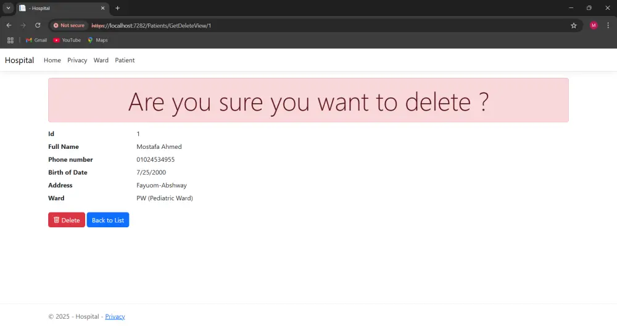Click the Hospital brand logo text
Viewport: 617px width, 328px height.
click(x=19, y=61)
